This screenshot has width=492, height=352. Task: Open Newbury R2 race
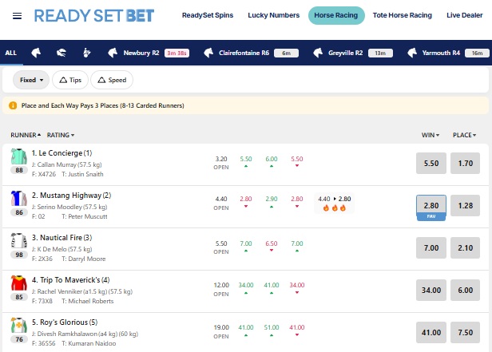tap(148, 53)
